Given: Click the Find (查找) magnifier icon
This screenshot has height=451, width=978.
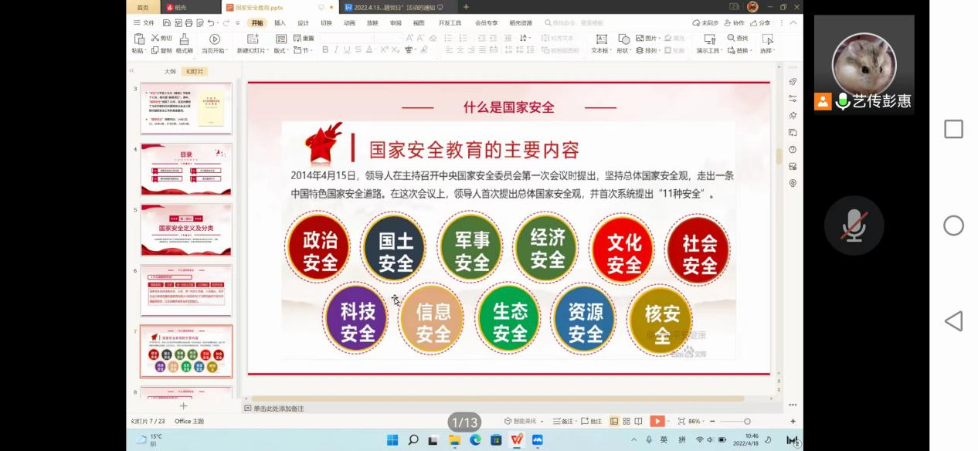Looking at the screenshot, I should (x=732, y=38).
